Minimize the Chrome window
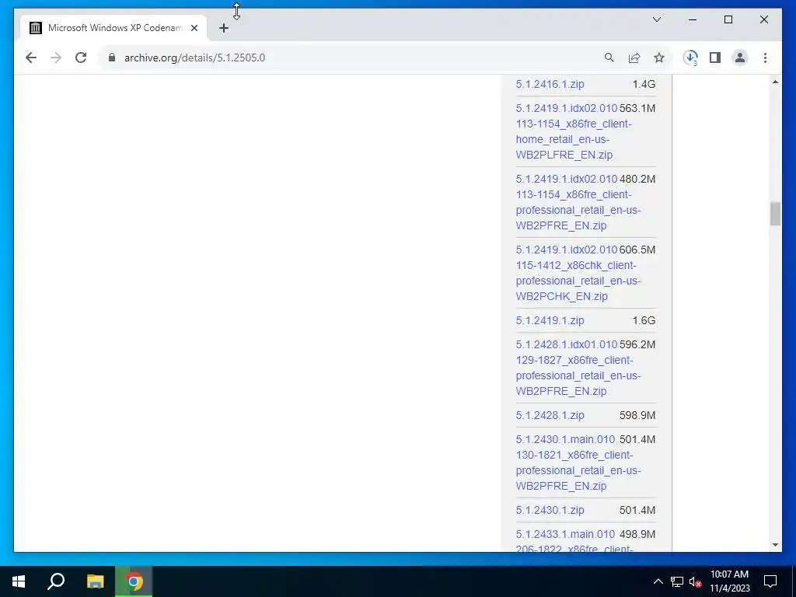Screen dimensions: 796x597 [x=693, y=19]
